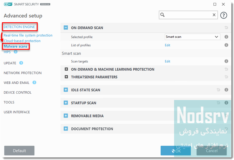Expand the Idle-state scan section

pos(66,90)
